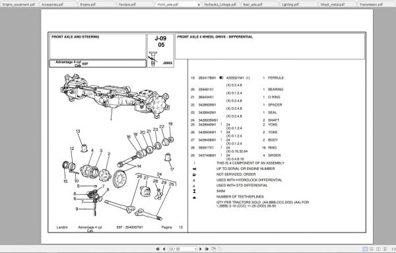Click part number 2824178M1
This screenshot has height=253, width=396.
tap(207, 78)
